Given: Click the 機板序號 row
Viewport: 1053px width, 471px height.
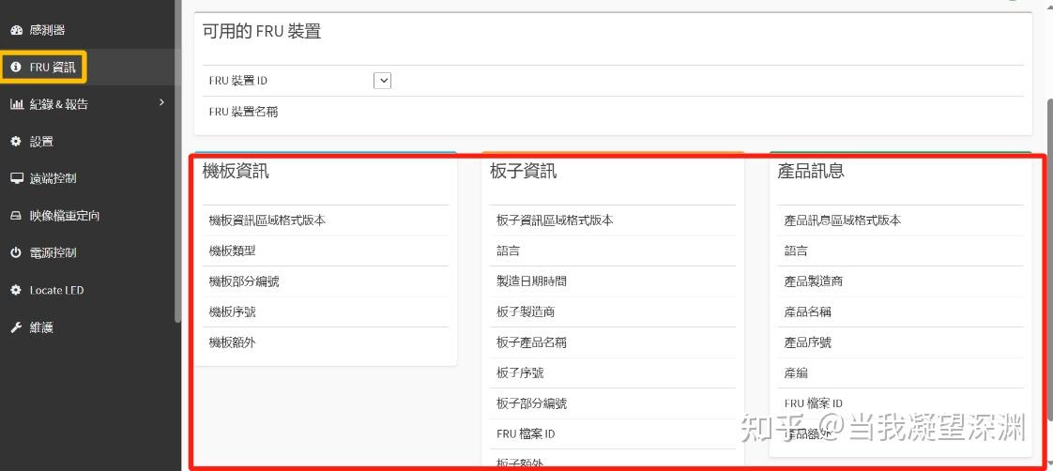Looking at the screenshot, I should pyautogui.click(x=325, y=312).
